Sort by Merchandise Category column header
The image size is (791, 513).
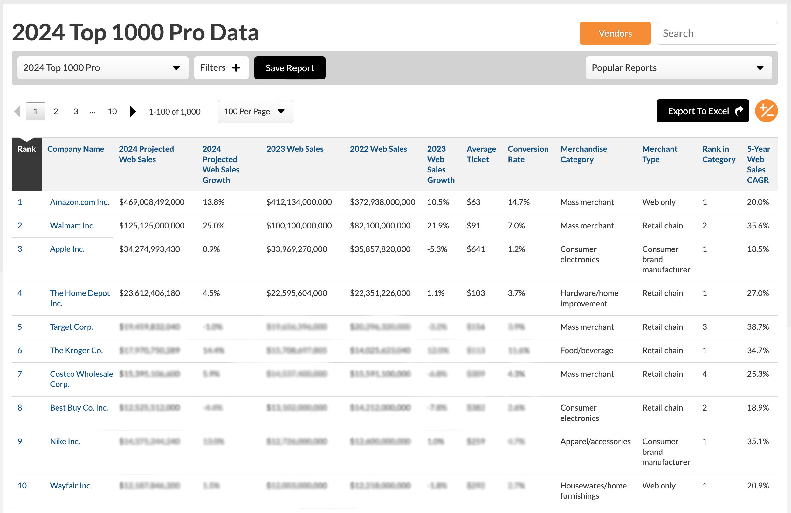click(x=584, y=154)
